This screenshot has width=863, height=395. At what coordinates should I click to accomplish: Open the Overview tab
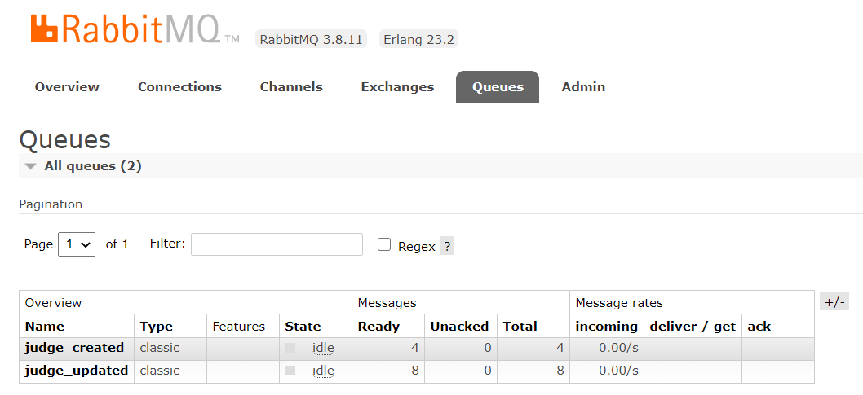67,87
